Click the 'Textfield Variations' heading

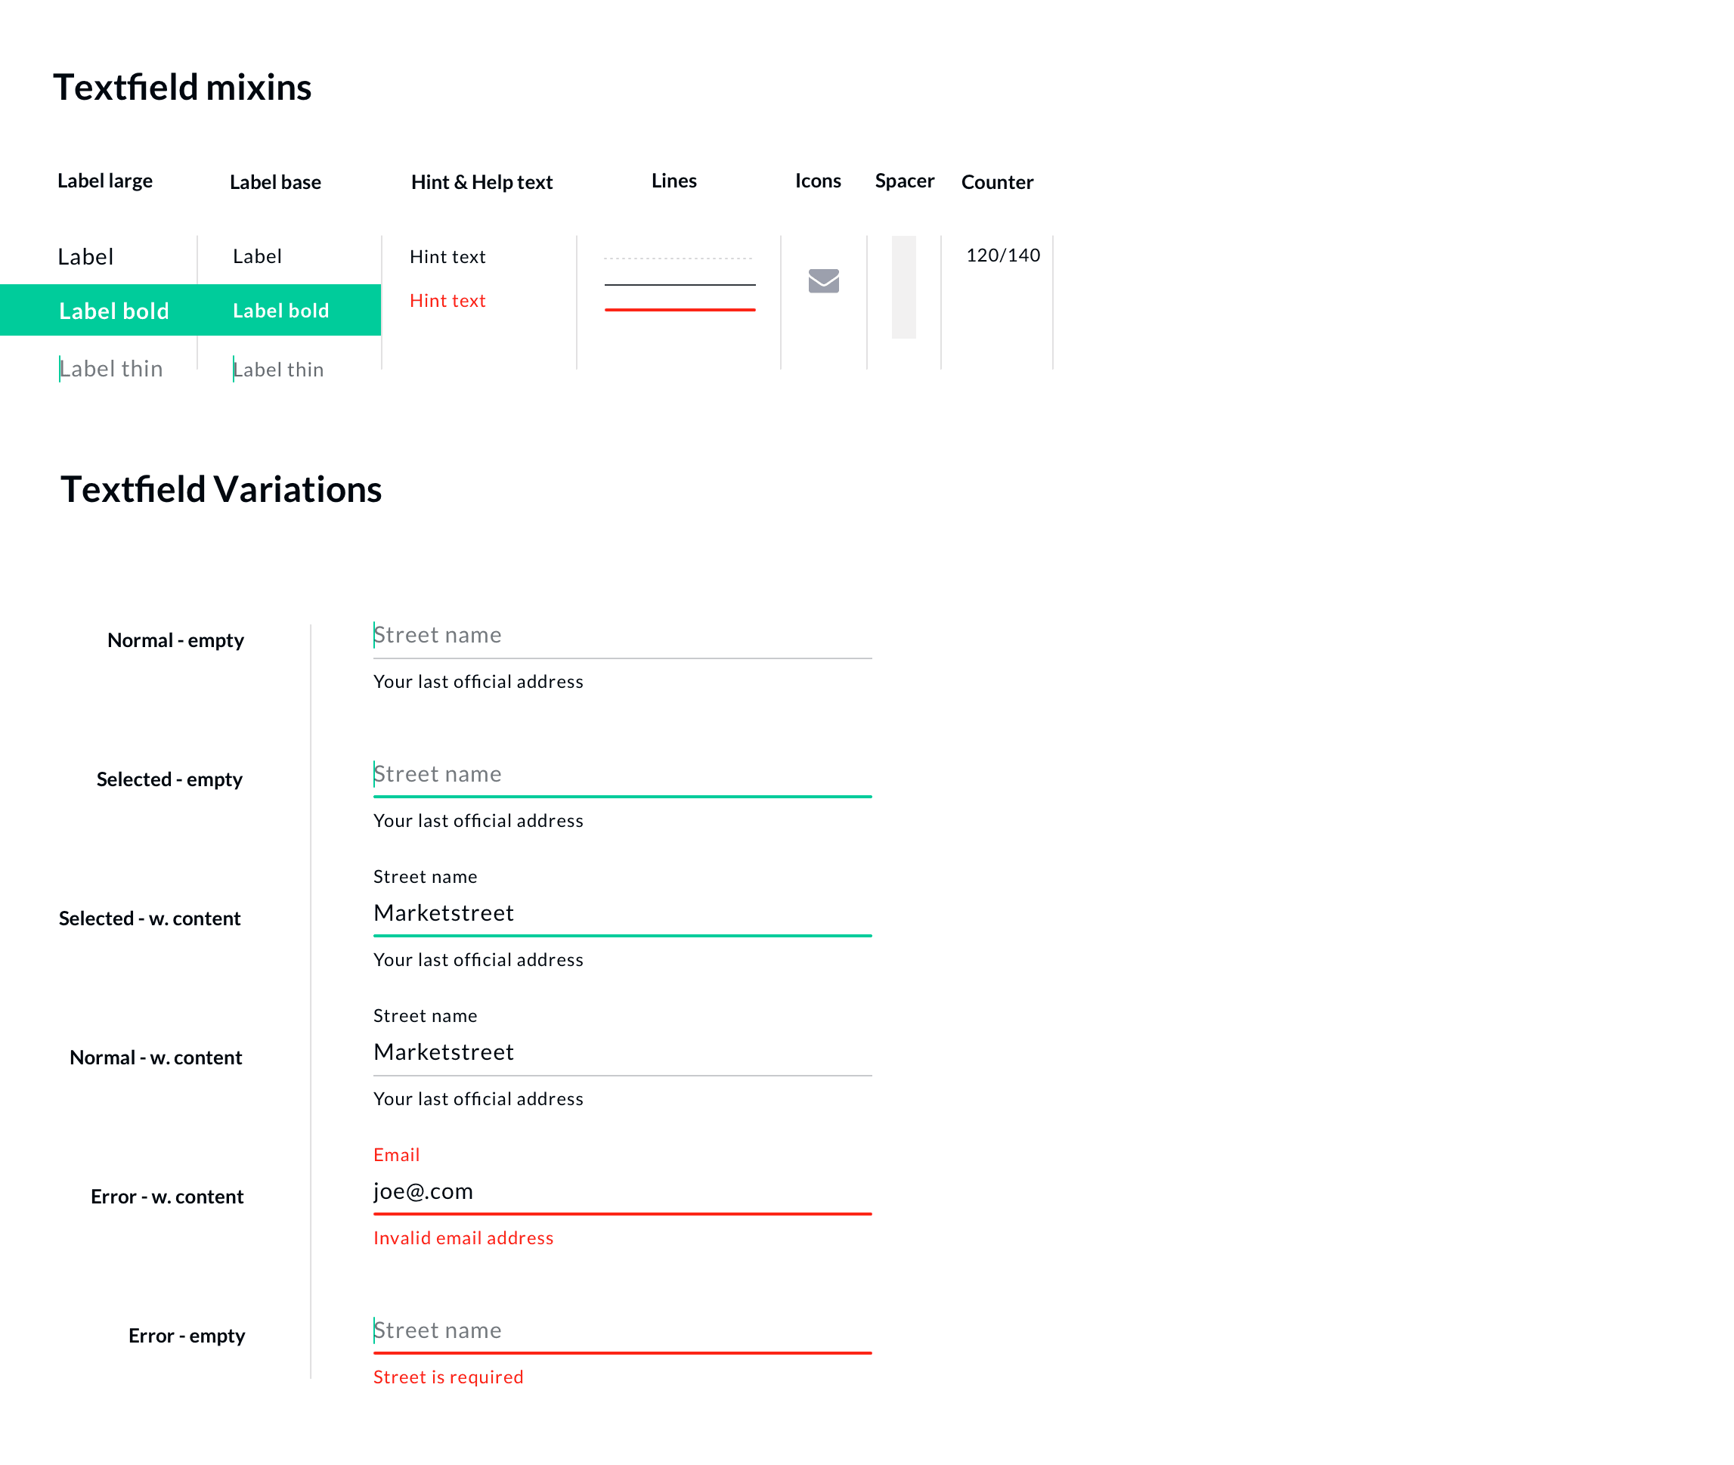(221, 489)
